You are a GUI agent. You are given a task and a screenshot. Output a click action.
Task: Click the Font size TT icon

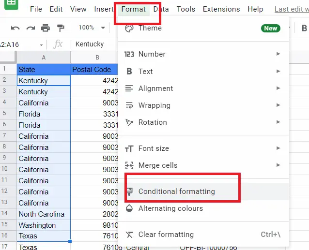(x=129, y=148)
